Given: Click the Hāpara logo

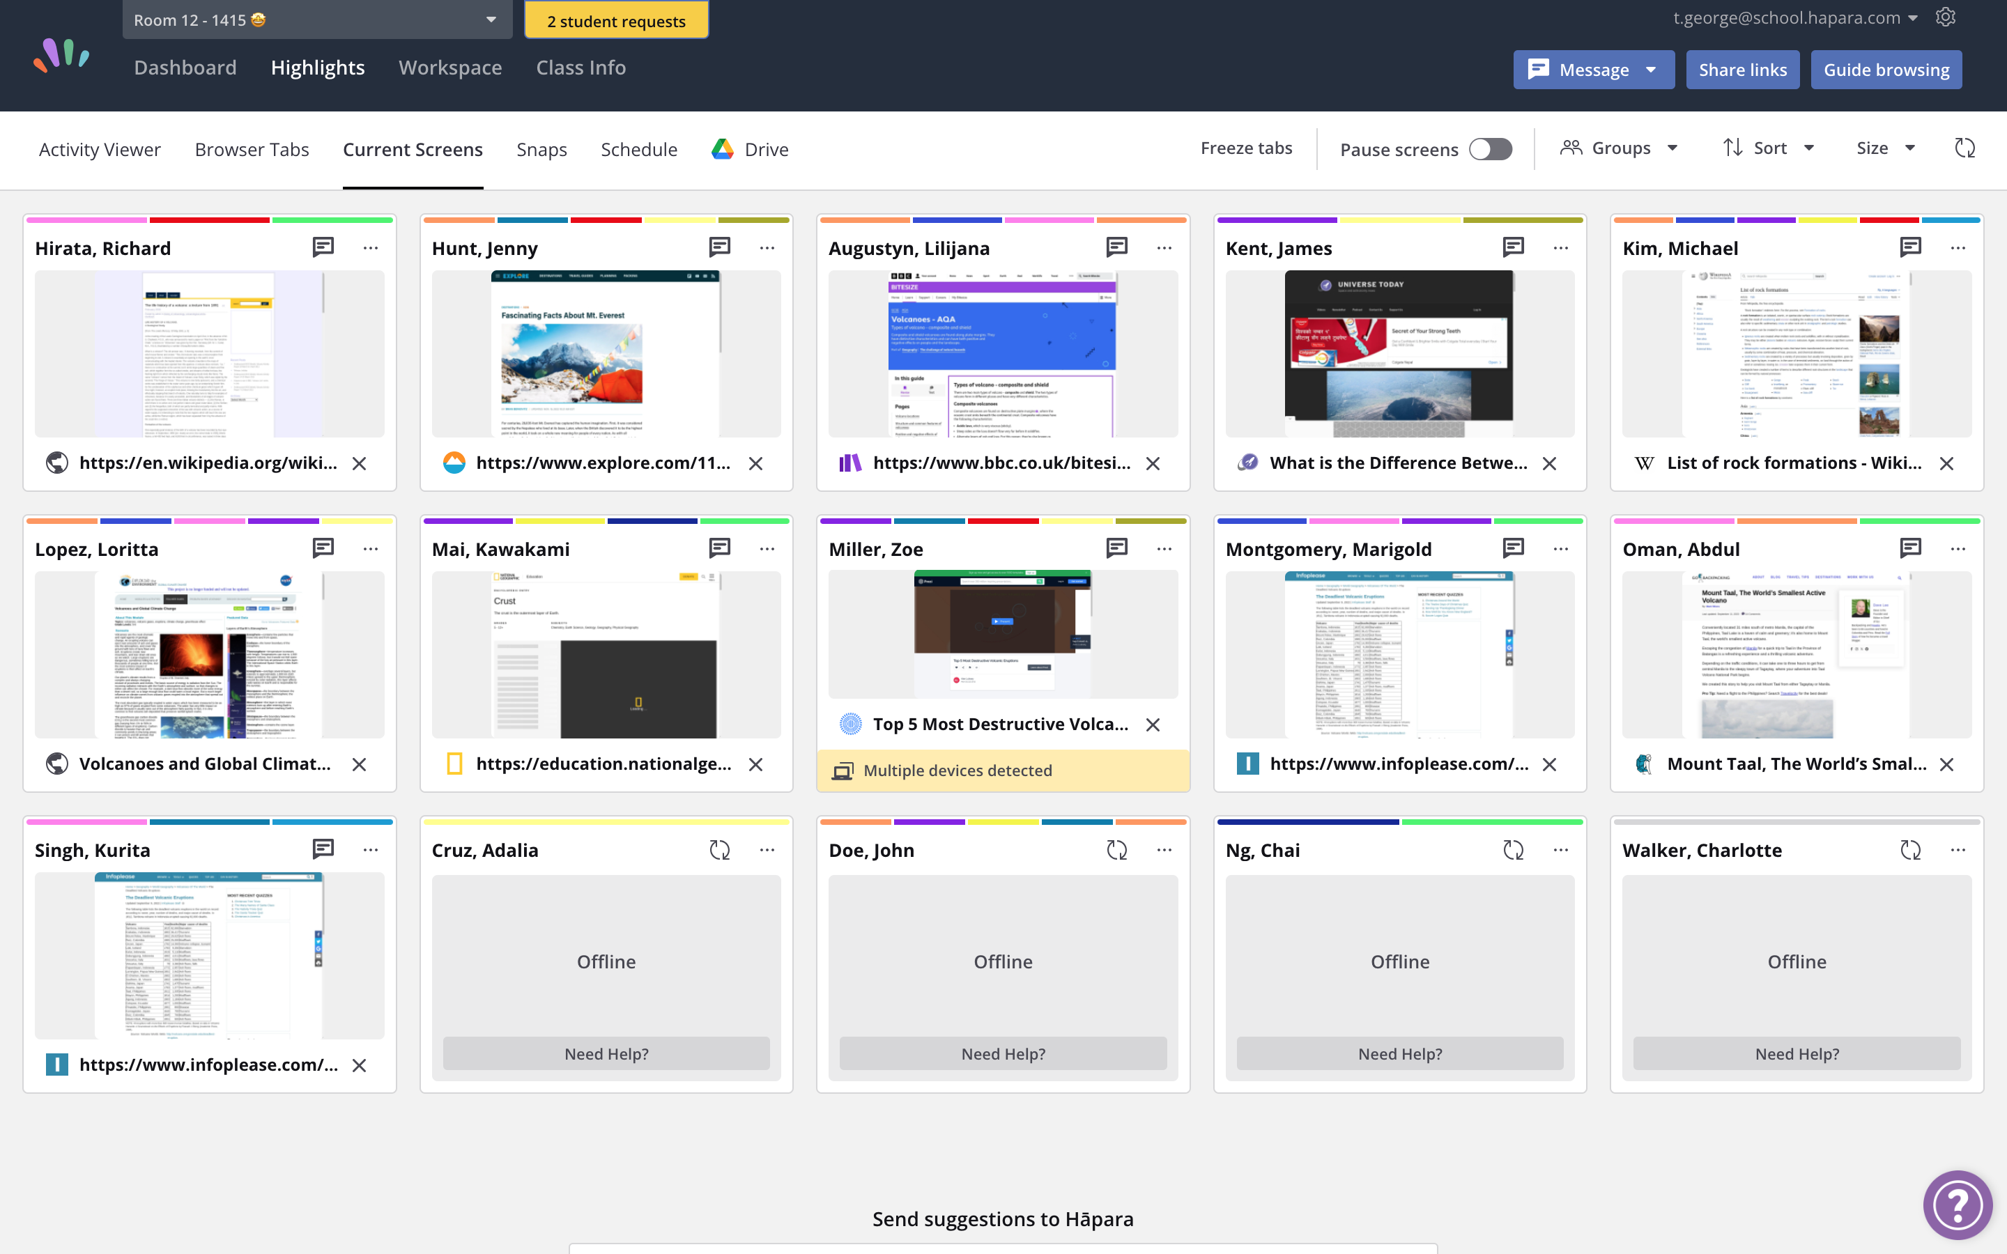Looking at the screenshot, I should tap(62, 56).
